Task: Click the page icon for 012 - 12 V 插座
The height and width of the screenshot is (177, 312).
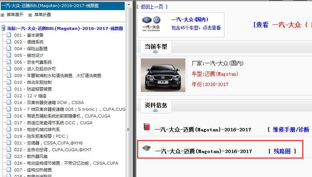Action: click(x=9, y=96)
